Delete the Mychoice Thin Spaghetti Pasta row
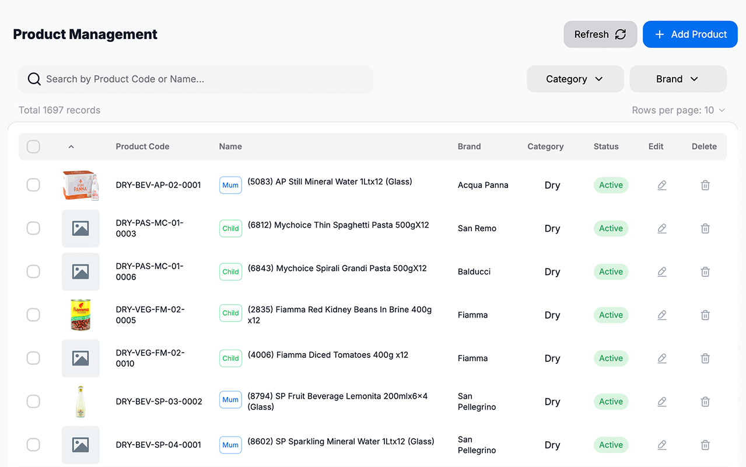Image resolution: width=746 pixels, height=467 pixels. click(705, 228)
